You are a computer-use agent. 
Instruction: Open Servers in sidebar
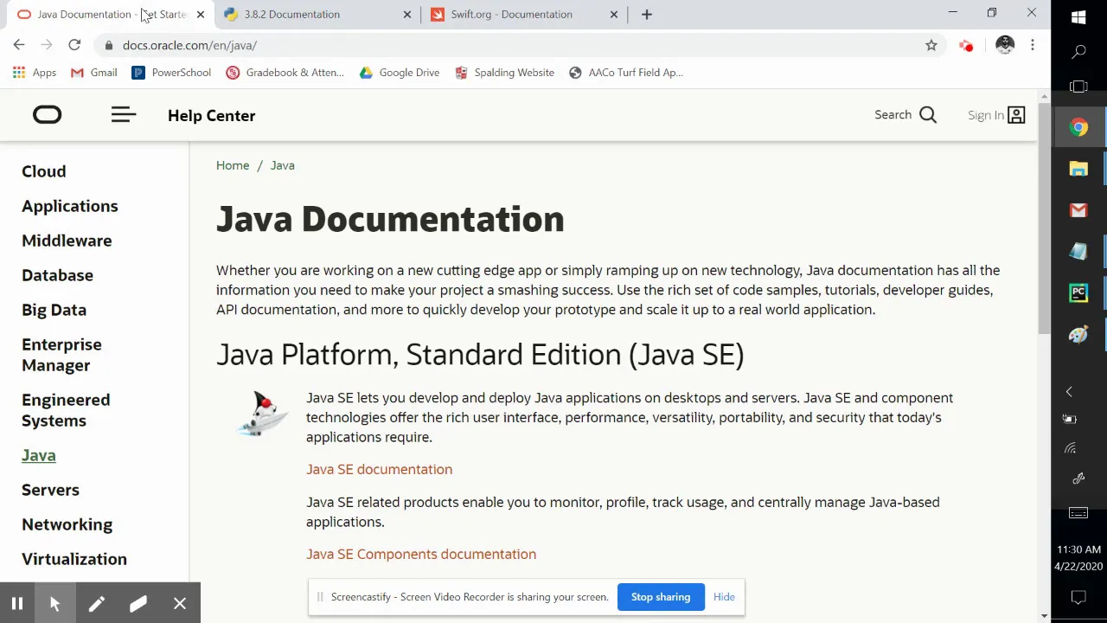pos(50,490)
